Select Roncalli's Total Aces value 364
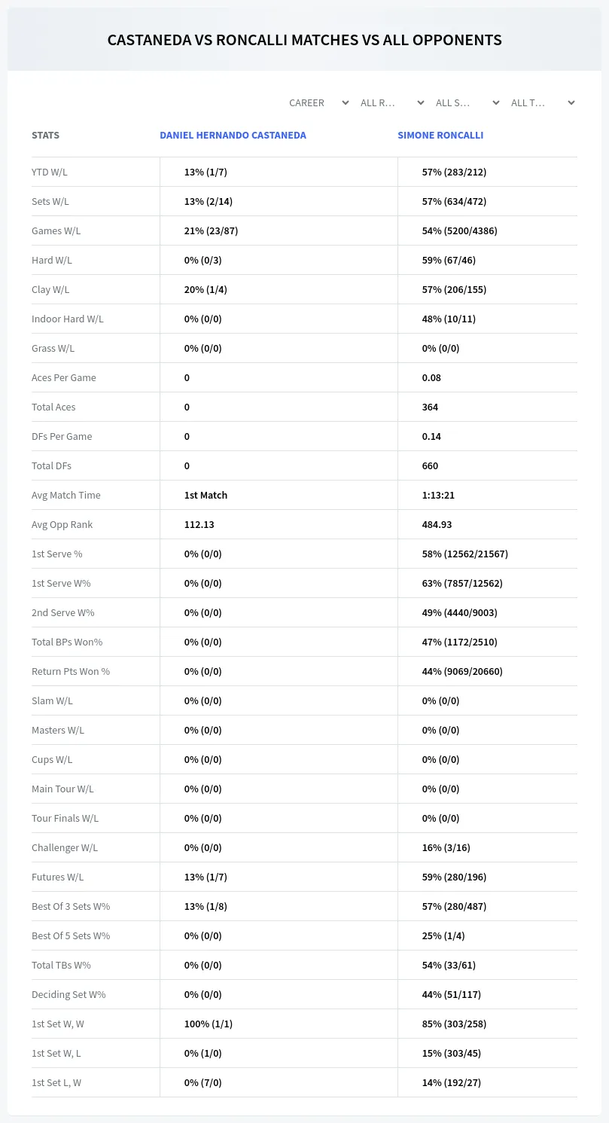 click(x=430, y=407)
